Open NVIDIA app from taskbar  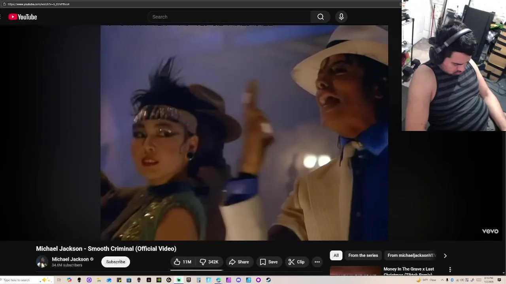[159, 280]
